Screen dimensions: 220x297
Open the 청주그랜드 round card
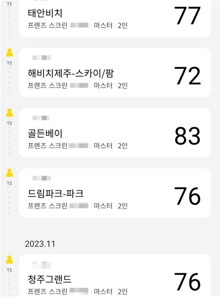point(115,275)
